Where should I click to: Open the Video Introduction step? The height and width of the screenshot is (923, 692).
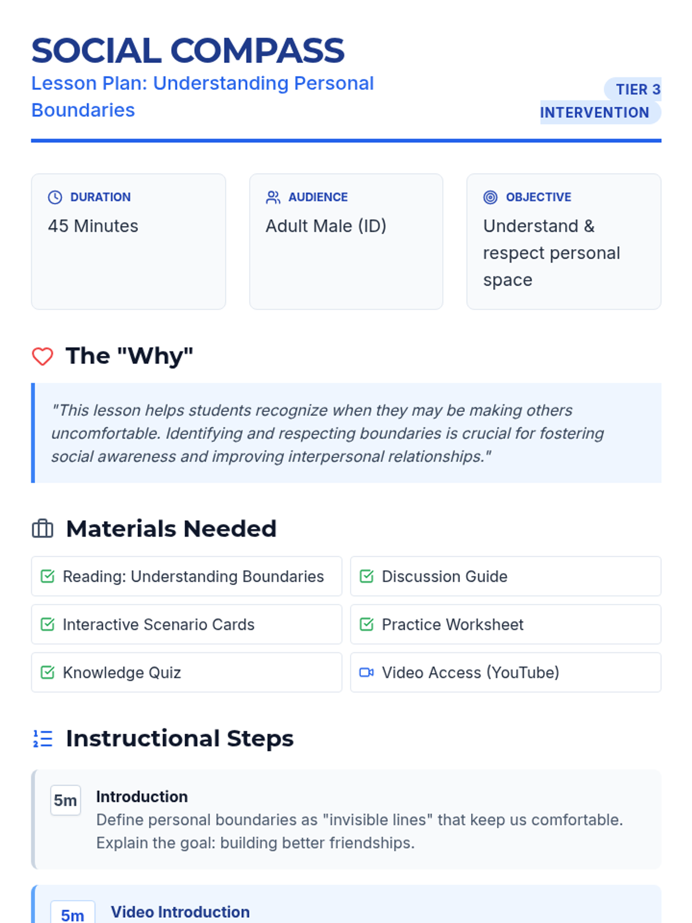[x=180, y=911]
